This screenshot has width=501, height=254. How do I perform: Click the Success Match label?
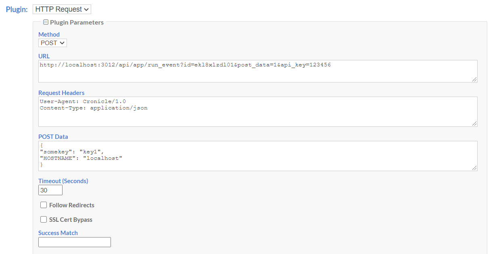[x=58, y=233]
